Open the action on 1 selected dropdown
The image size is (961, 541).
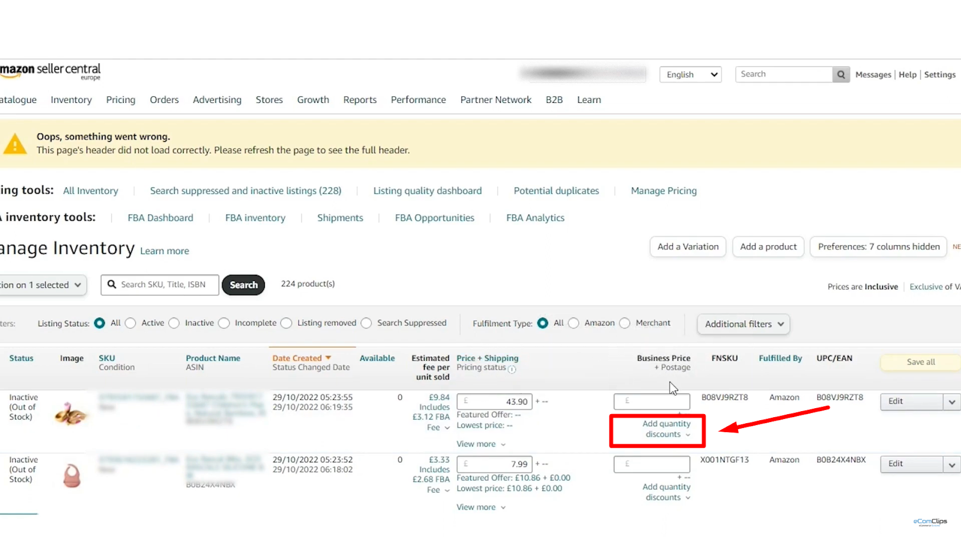(x=42, y=285)
